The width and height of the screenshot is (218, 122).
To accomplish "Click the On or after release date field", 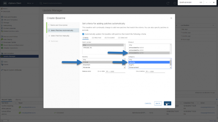I will pyautogui.click(x=115, y=71).
